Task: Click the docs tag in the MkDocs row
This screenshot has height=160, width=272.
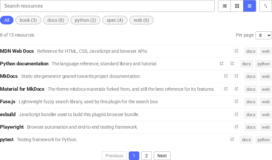Action: (x=251, y=76)
